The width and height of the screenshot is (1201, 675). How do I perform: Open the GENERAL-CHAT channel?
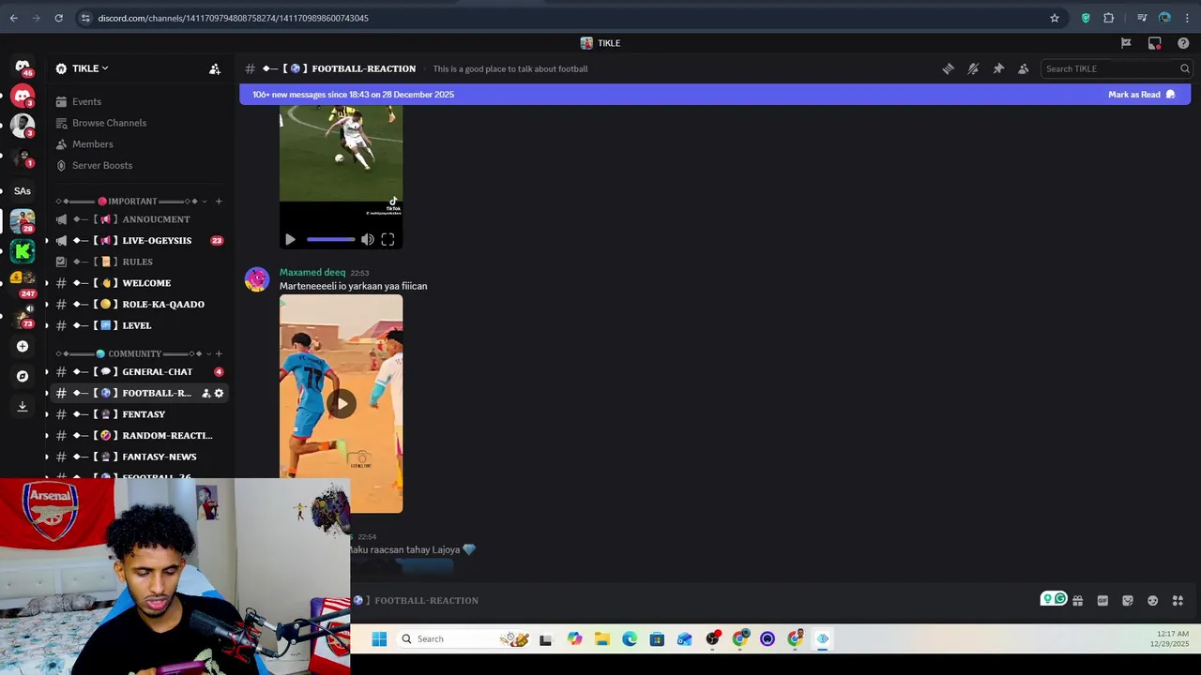coord(139,372)
